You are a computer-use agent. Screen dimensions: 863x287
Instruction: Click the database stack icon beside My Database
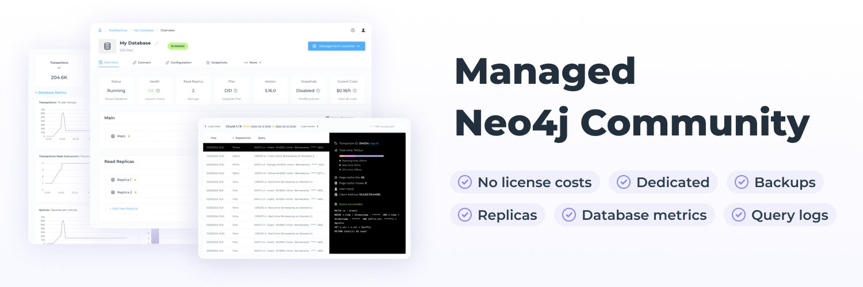(x=107, y=46)
